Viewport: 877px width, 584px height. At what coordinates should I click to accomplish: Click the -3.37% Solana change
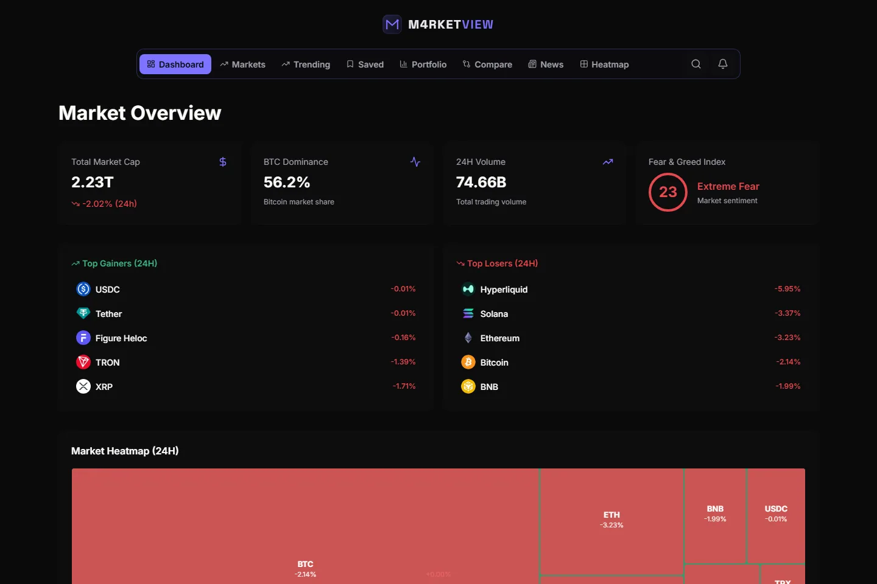[787, 313]
